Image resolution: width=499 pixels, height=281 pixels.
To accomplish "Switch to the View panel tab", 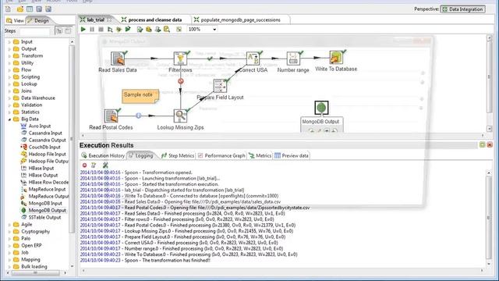I will (x=15, y=20).
